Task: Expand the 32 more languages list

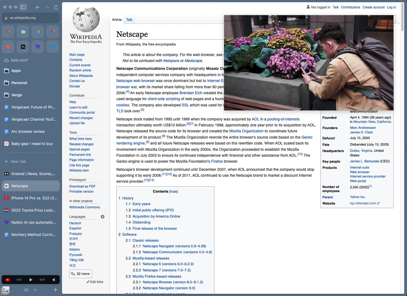Action: pos(80,274)
